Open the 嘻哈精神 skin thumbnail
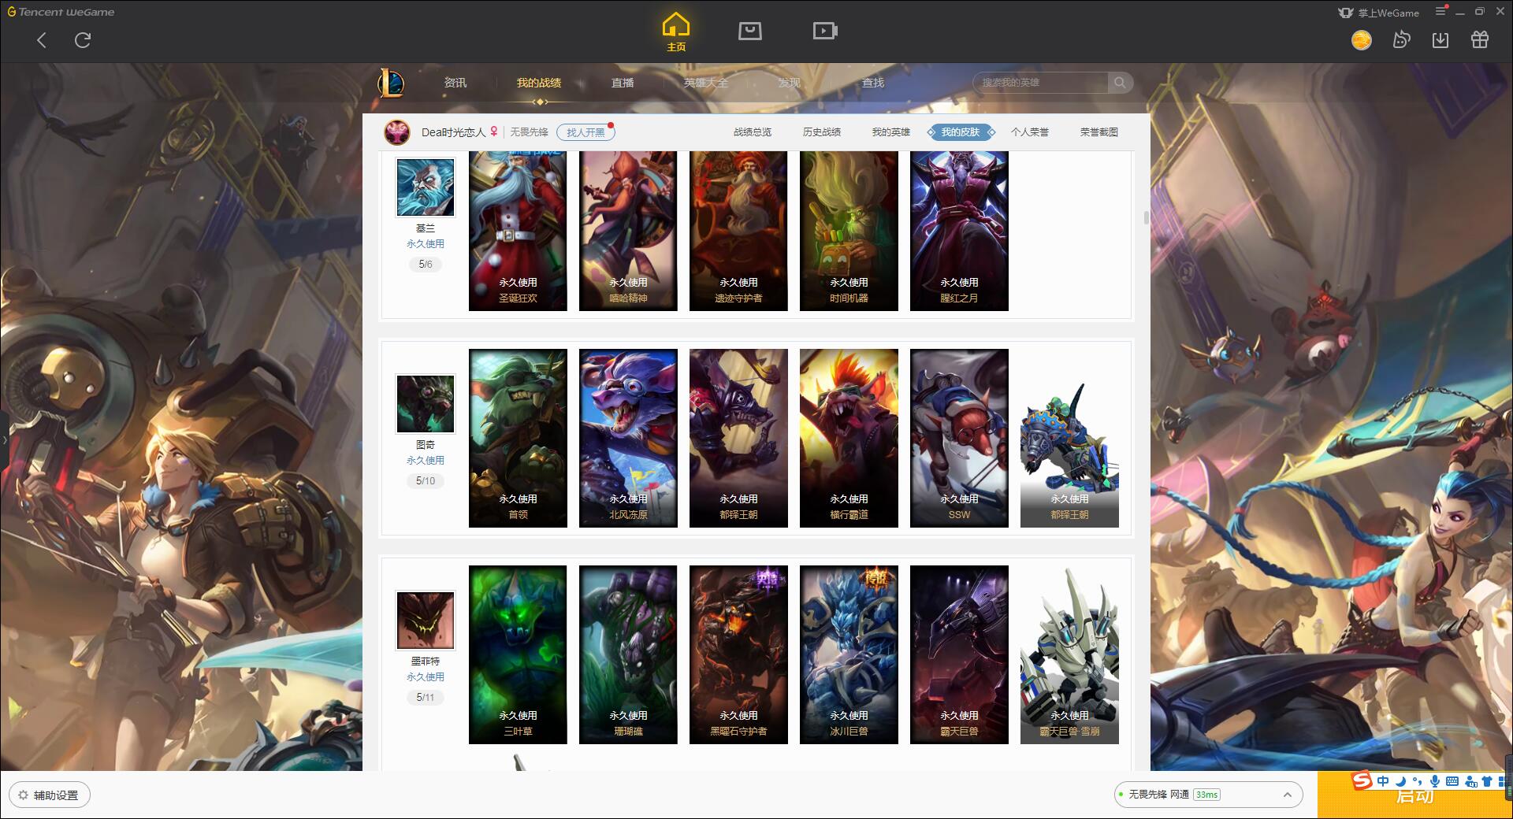 (628, 232)
